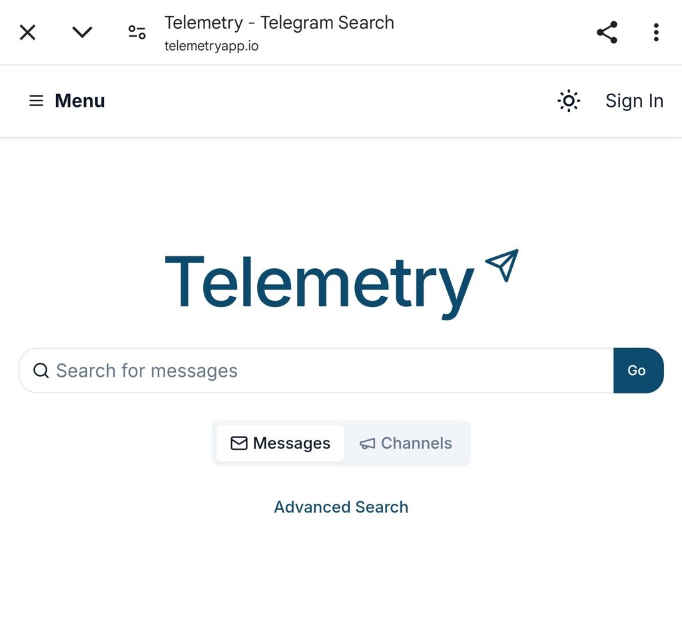Collapse the browser using the chevron down arrow
Screen dimensions: 682x639
click(x=82, y=32)
